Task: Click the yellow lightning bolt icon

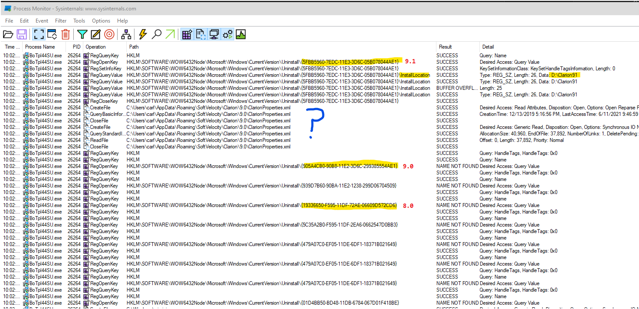Action: [143, 34]
